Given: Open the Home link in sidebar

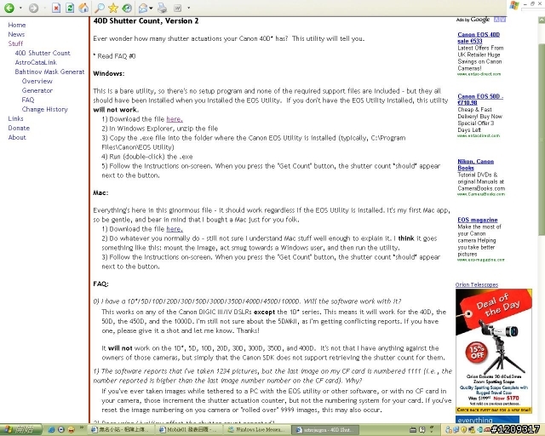Looking at the screenshot, I should tap(17, 25).
